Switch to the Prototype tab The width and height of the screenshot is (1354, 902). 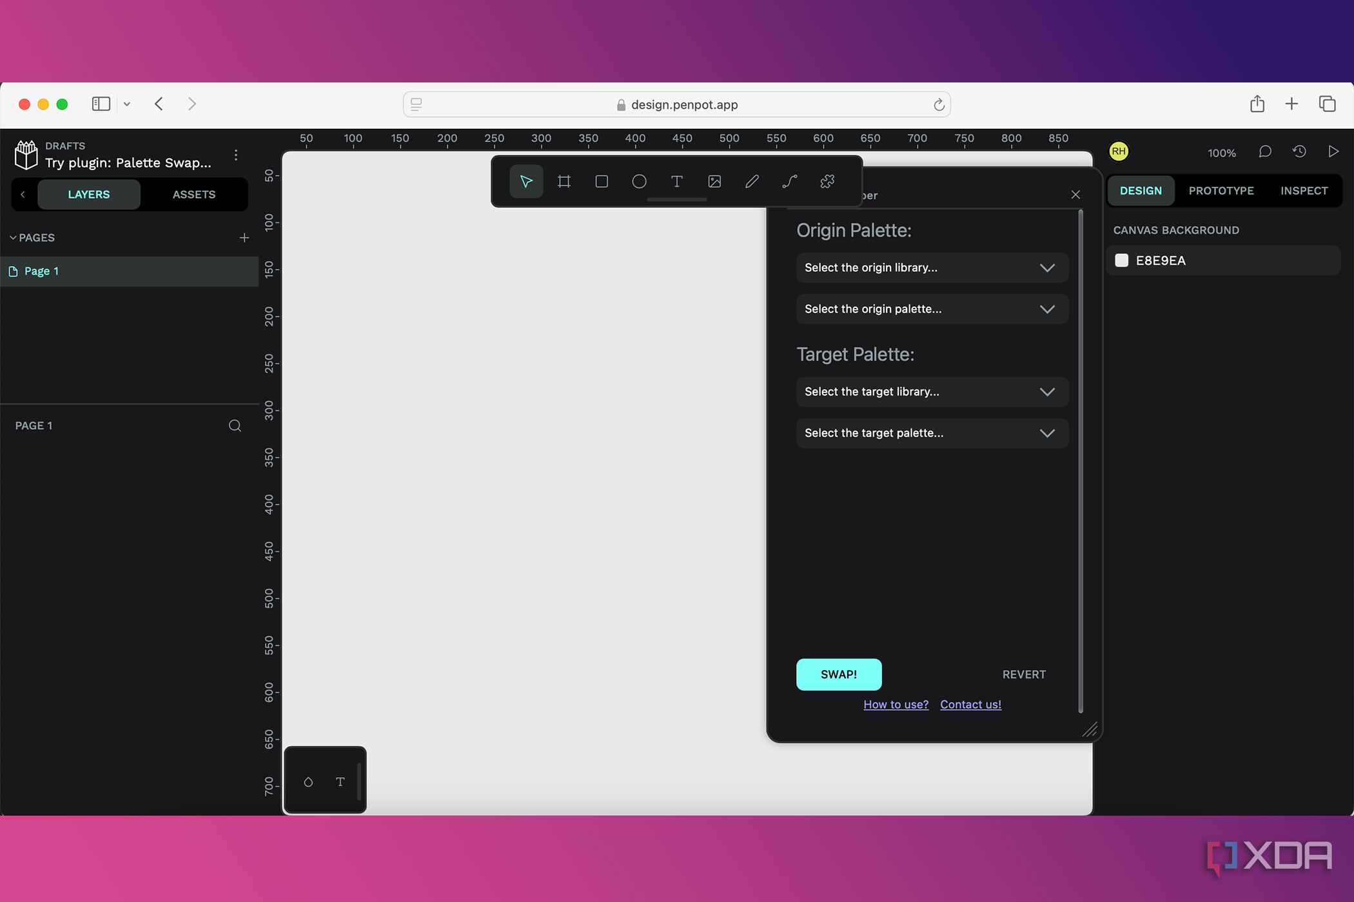click(x=1221, y=191)
